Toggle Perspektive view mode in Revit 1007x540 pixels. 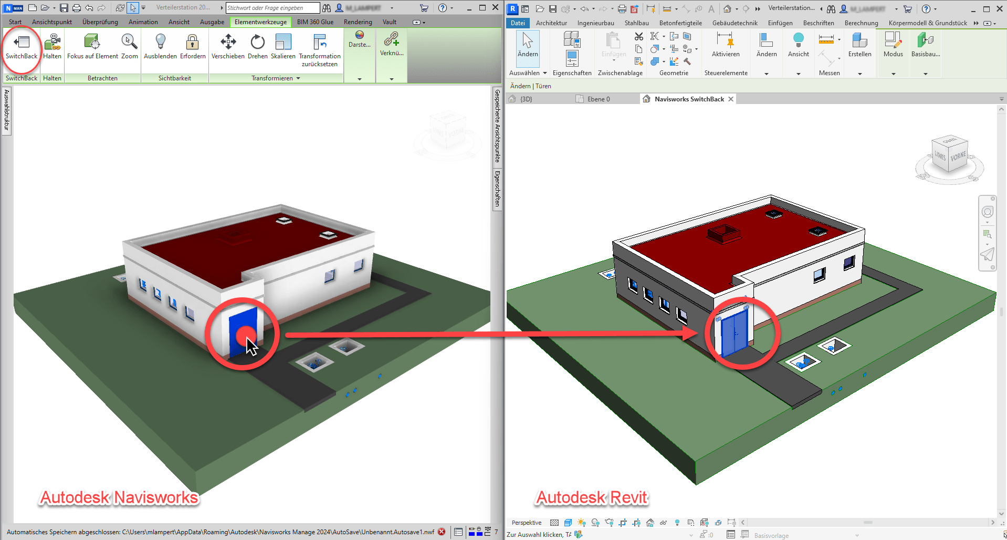coord(526,523)
